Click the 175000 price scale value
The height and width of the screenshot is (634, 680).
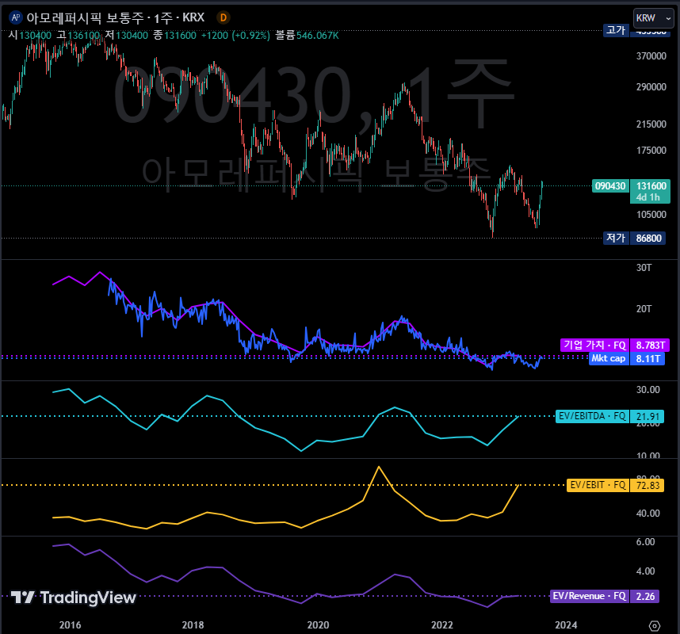pos(651,151)
